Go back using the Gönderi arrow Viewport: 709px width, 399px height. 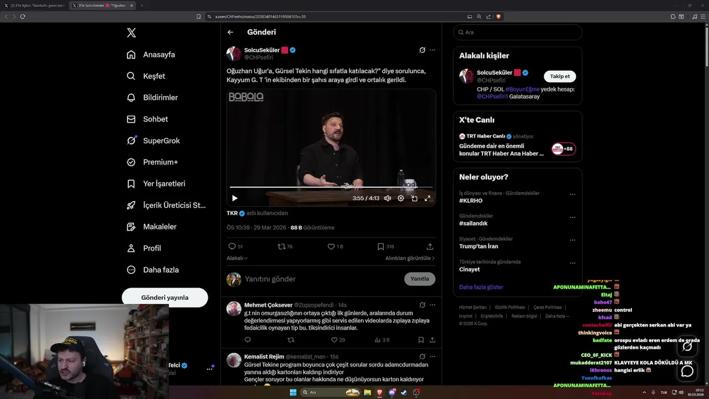(x=230, y=32)
